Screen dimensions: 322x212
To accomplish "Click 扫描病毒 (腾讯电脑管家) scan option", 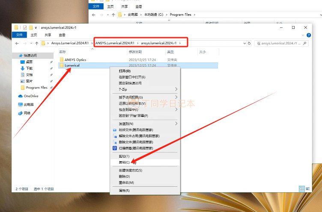I will pos(135,148).
